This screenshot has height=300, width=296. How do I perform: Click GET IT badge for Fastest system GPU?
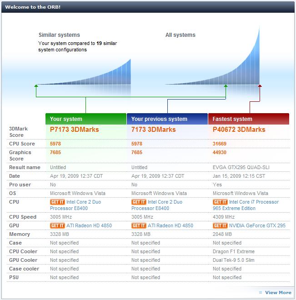(x=220, y=225)
